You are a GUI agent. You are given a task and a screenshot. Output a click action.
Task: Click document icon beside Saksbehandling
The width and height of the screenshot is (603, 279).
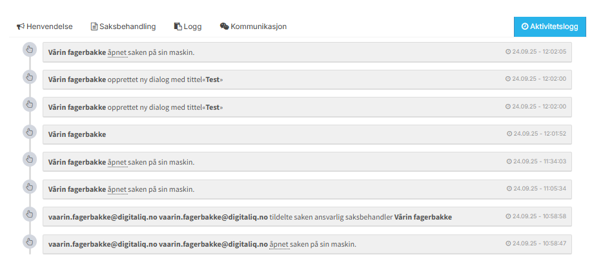coord(94,26)
